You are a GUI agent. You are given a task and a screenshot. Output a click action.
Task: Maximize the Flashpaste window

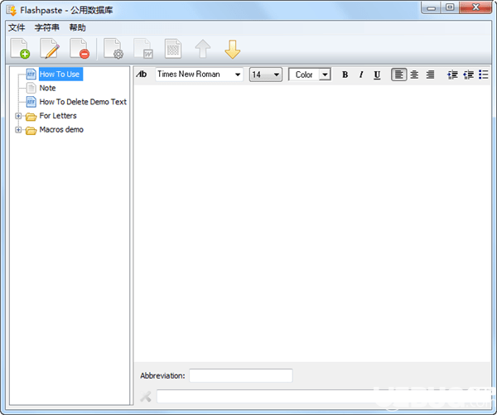click(x=450, y=7)
